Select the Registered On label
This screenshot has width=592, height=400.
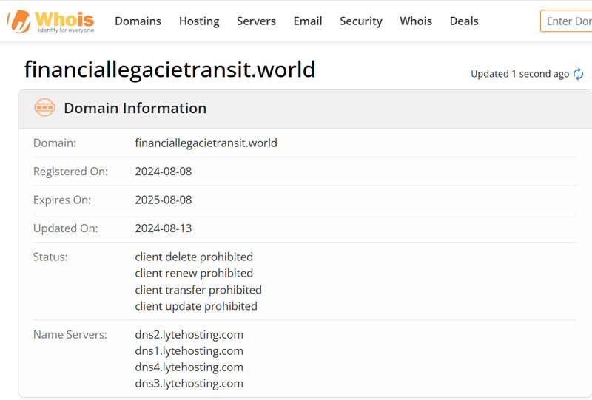click(70, 172)
